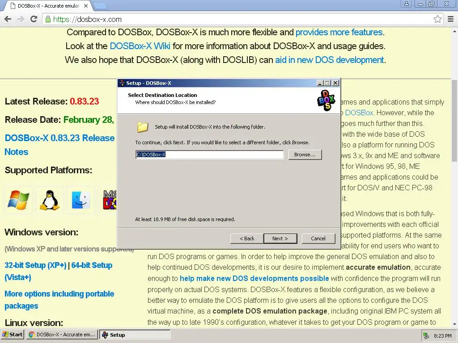Open the 'aid in new DOS development' link
Screen dimensions: 458x343
click(329, 60)
